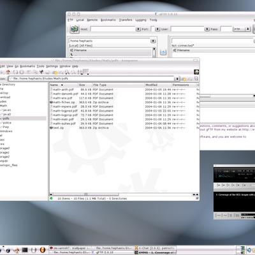Open the Konqueror location bar dropdown

177,79
